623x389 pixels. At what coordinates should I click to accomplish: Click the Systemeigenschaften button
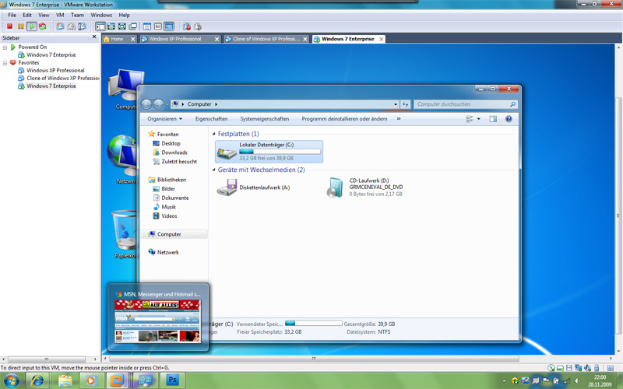click(264, 119)
